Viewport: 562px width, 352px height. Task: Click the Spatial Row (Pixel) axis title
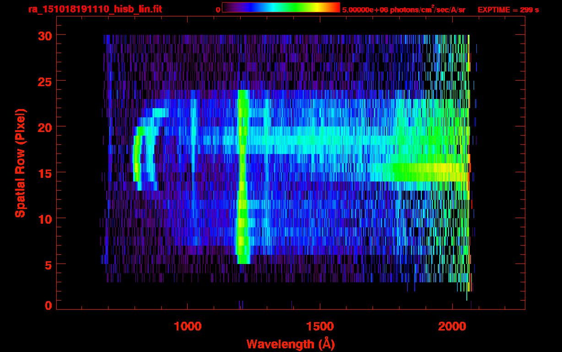[x=20, y=163]
